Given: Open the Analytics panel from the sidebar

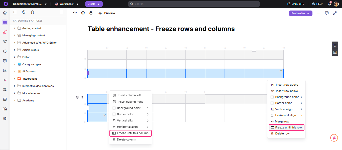Looking at the screenshot, I should 5,70.
